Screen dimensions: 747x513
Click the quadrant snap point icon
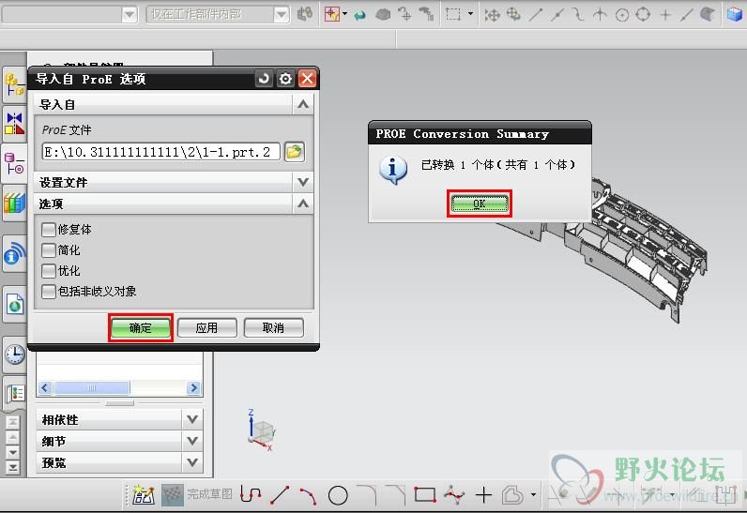click(x=643, y=14)
